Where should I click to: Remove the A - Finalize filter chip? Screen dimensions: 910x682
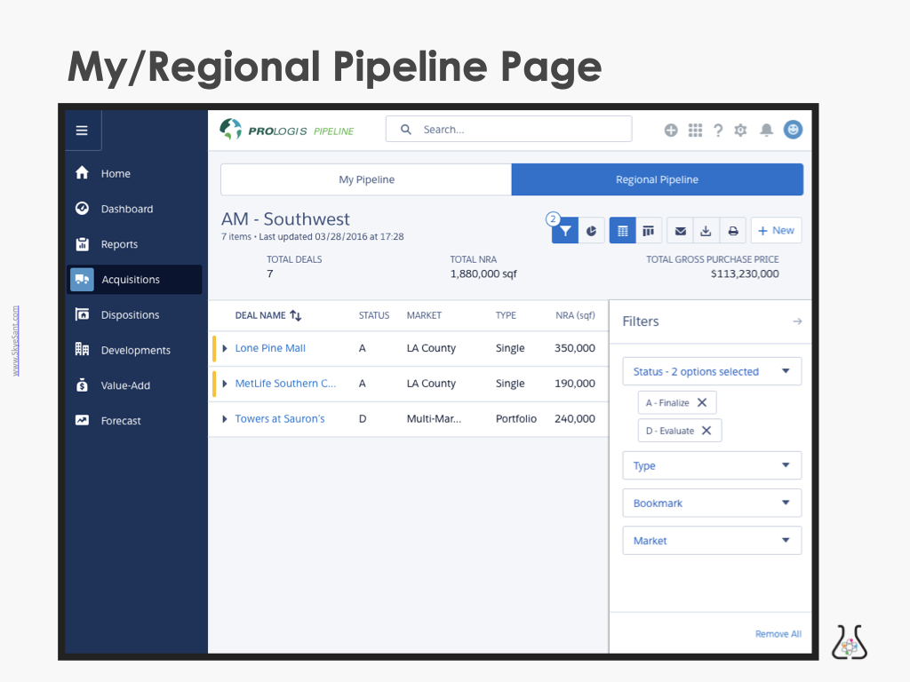tap(702, 402)
